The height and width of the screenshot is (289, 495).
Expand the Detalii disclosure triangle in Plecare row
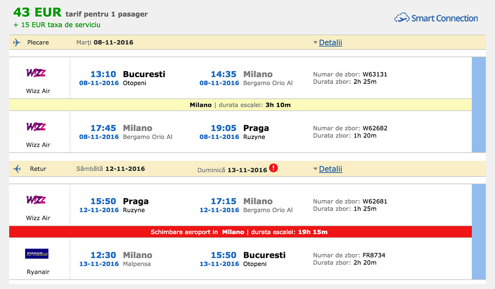(315, 42)
